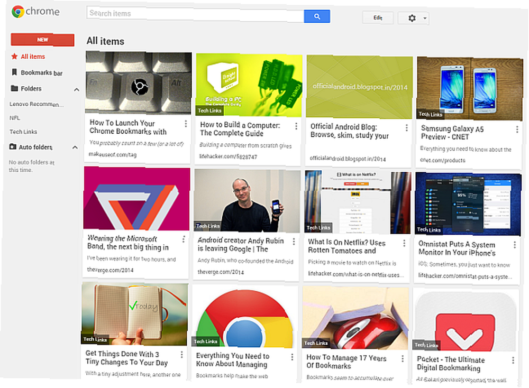This screenshot has height=388, width=529.
Task: Open options menu for Omnistat Puts A System Monitor
Action: pyautogui.click(x=515, y=245)
